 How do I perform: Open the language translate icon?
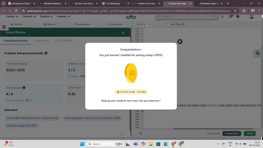pyautogui.click(x=238, y=17)
